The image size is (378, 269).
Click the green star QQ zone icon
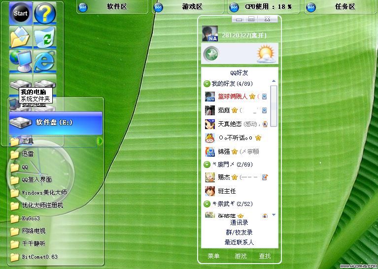coord(211,54)
